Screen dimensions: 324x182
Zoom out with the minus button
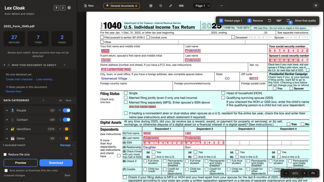coord(286,173)
